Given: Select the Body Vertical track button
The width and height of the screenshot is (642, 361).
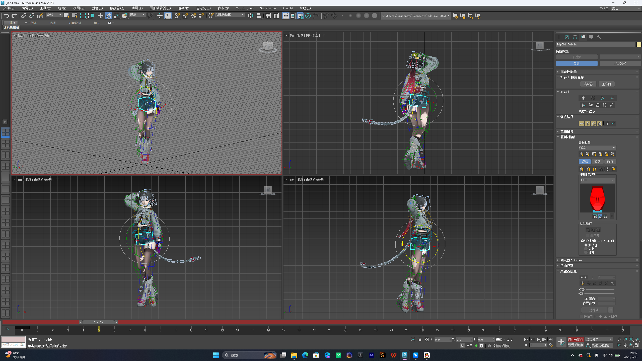Looking at the screenshot, I should [588, 124].
